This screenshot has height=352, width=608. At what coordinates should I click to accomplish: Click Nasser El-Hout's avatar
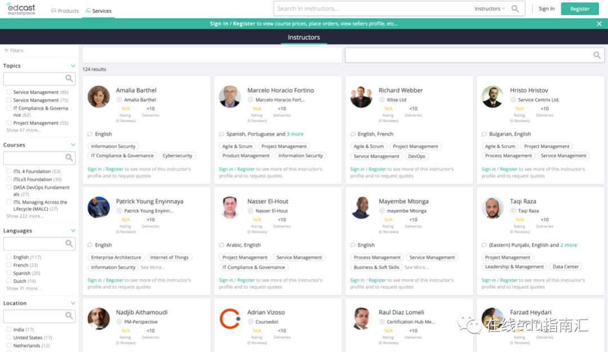pyautogui.click(x=230, y=207)
